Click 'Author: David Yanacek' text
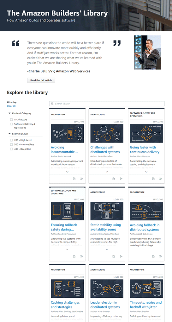Screen dimensions: 172x322 click(x=60, y=156)
